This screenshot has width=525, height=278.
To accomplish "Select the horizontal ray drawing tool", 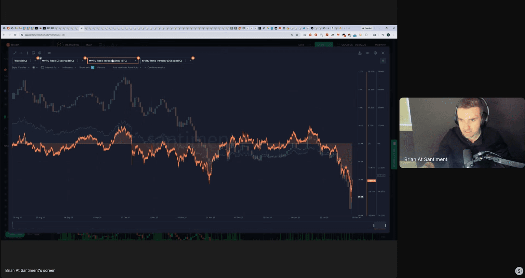I will [21, 53].
